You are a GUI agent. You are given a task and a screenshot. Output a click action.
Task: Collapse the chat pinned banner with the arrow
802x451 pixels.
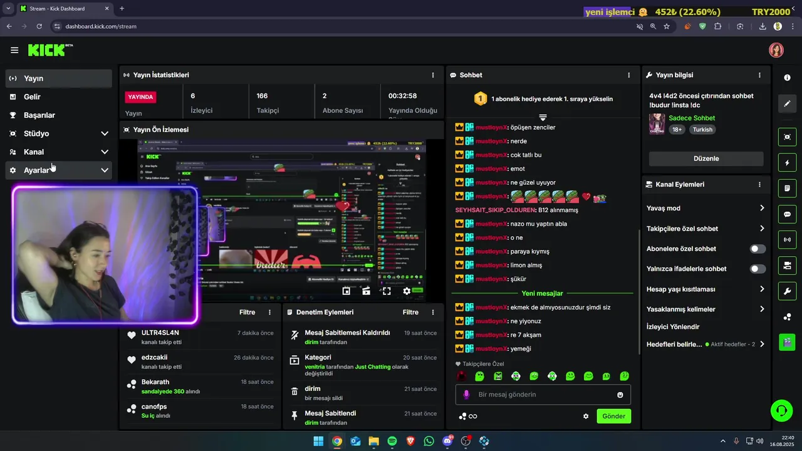[543, 117]
